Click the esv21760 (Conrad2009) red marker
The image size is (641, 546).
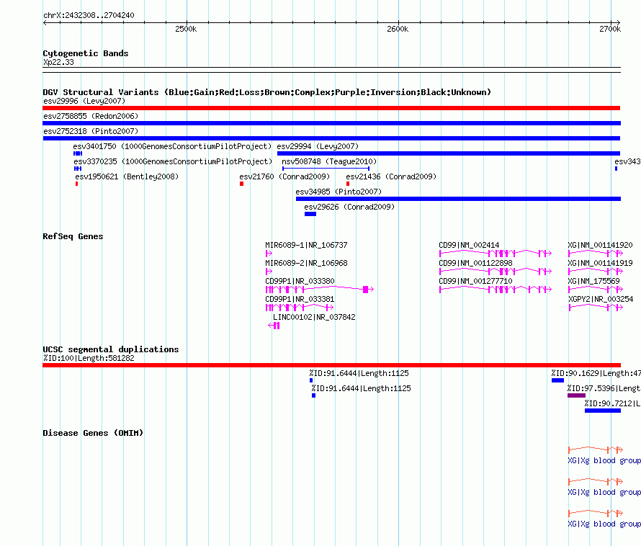[x=241, y=184]
